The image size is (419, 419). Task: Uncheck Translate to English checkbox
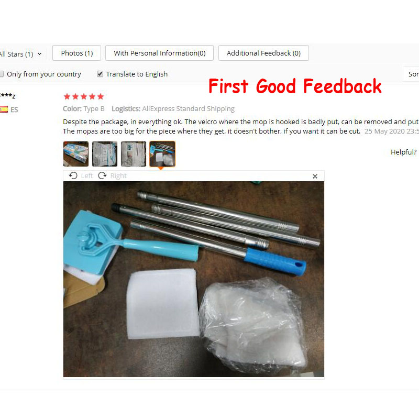pos(100,74)
